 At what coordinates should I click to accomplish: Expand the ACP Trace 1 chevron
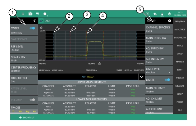tap(142, 76)
